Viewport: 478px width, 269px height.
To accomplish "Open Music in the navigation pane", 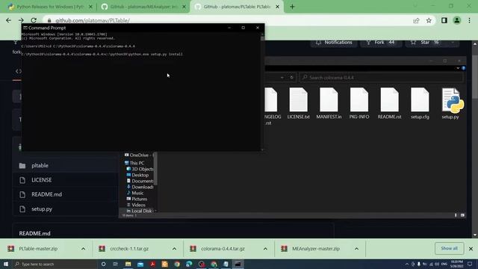I will coord(135,193).
